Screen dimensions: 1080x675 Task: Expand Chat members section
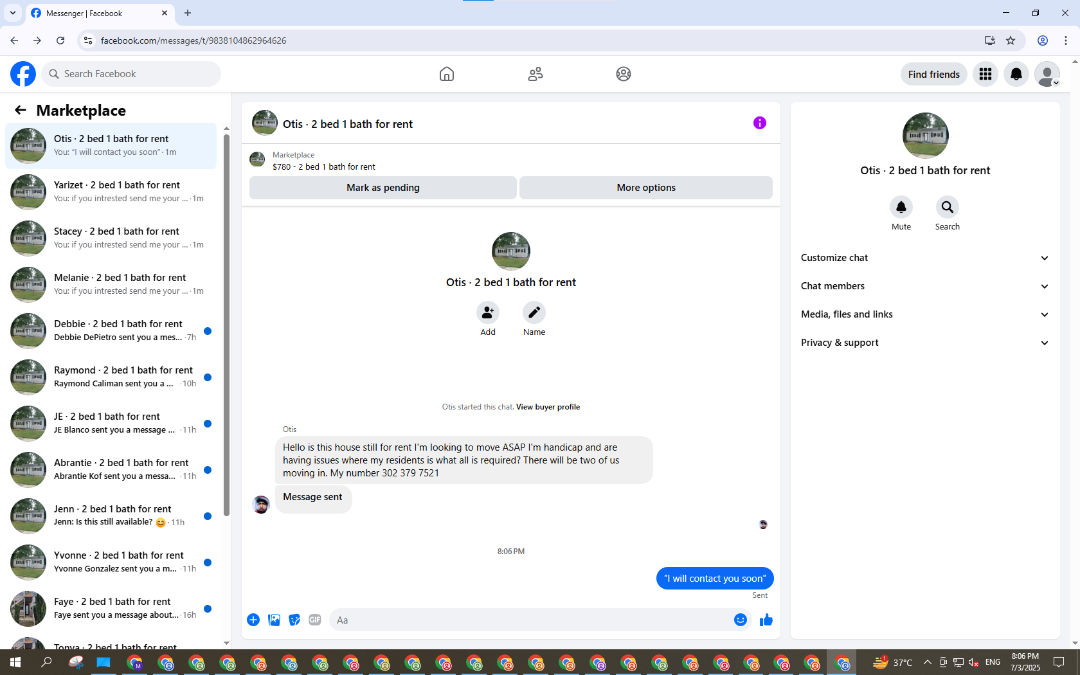(925, 286)
